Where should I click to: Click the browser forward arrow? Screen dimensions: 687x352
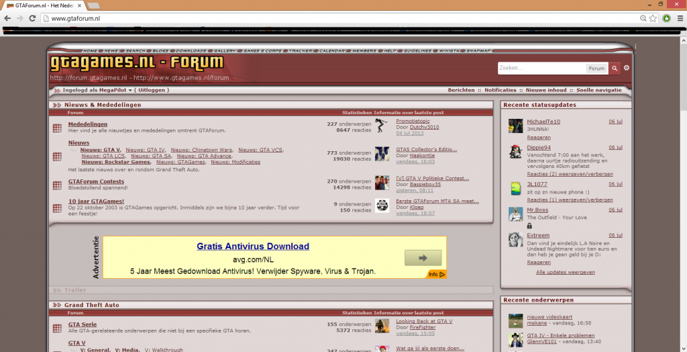click(19, 18)
